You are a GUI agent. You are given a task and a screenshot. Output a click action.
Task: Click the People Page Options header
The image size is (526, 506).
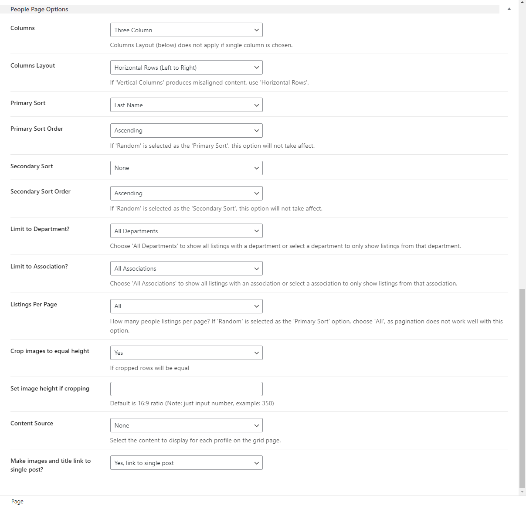click(39, 9)
